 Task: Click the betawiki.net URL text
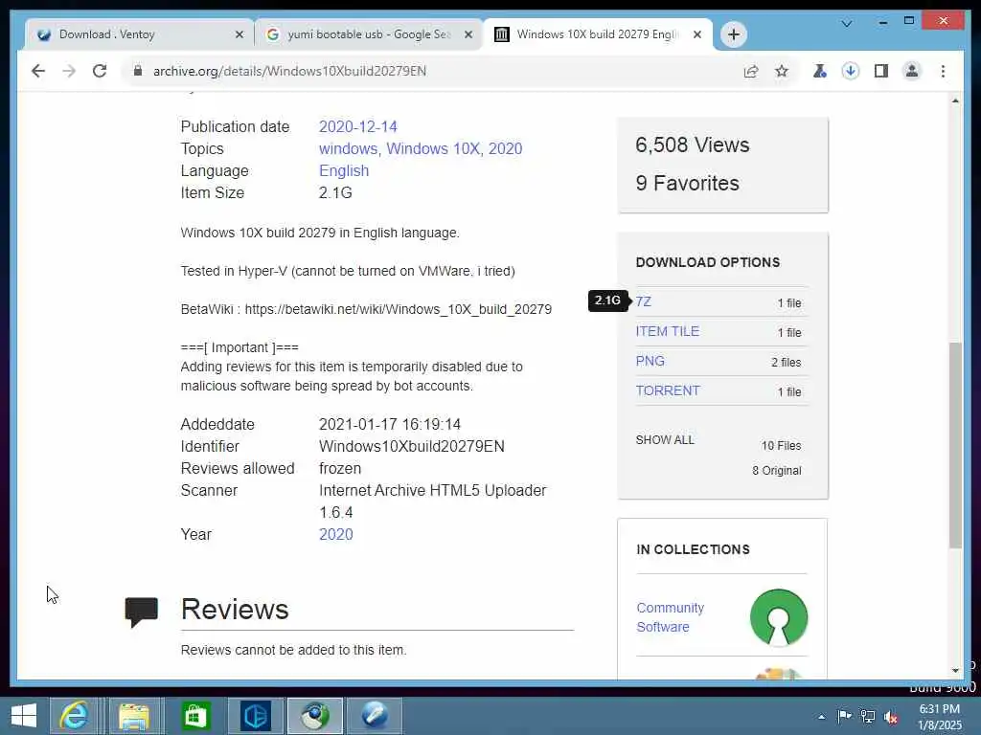click(x=398, y=309)
